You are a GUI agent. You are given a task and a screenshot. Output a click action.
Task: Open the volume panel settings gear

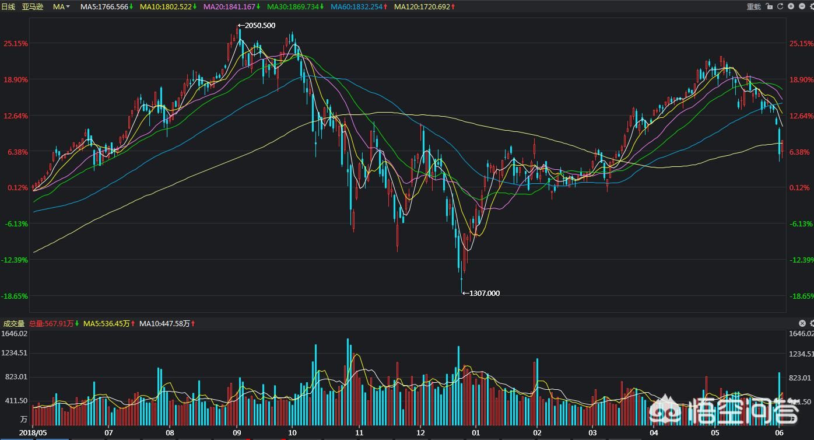[x=811, y=323]
